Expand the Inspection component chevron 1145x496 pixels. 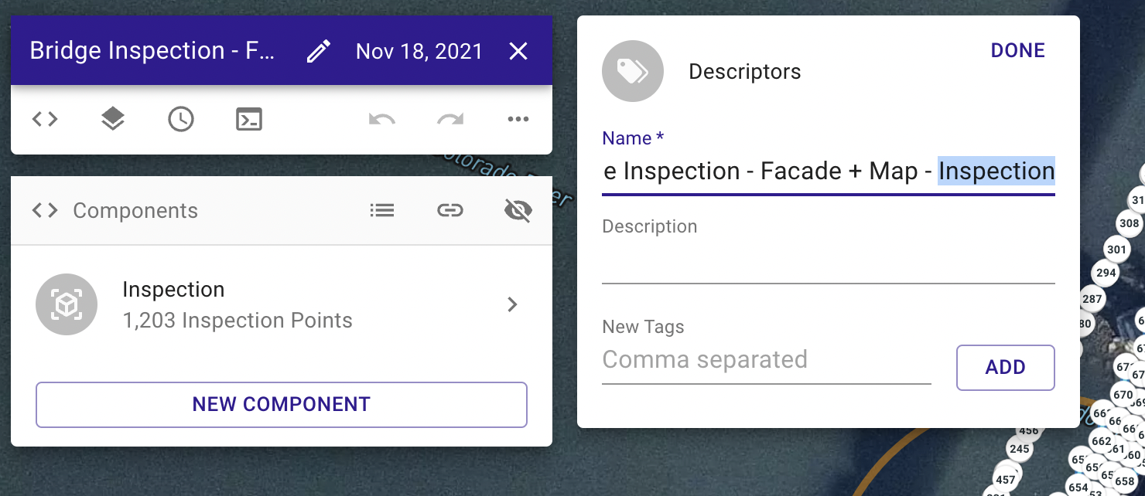(x=512, y=304)
